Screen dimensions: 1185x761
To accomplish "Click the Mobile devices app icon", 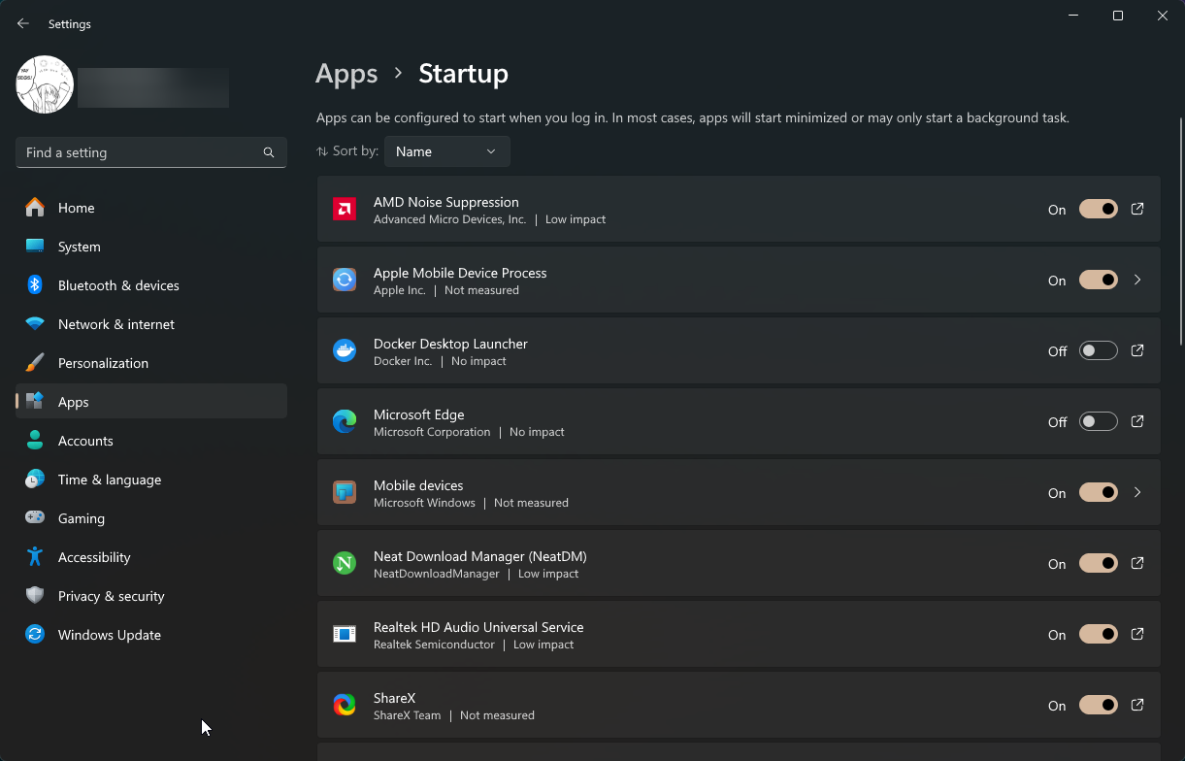I will 345,492.
